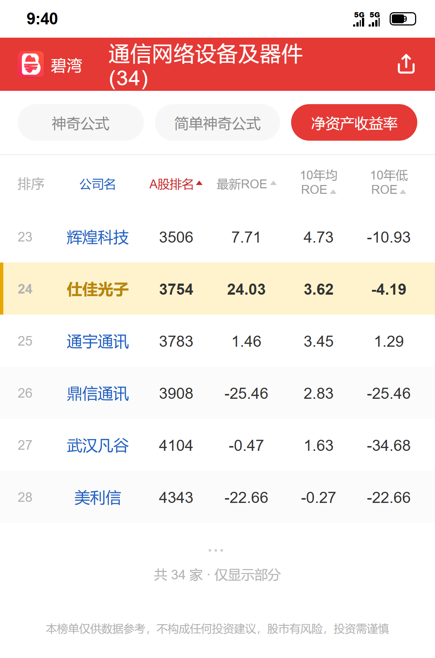Tap 10-year average ROE 4.73
This screenshot has height=658, width=435.
pyautogui.click(x=318, y=237)
